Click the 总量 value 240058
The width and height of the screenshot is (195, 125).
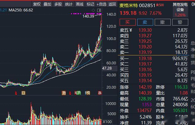(180, 105)
